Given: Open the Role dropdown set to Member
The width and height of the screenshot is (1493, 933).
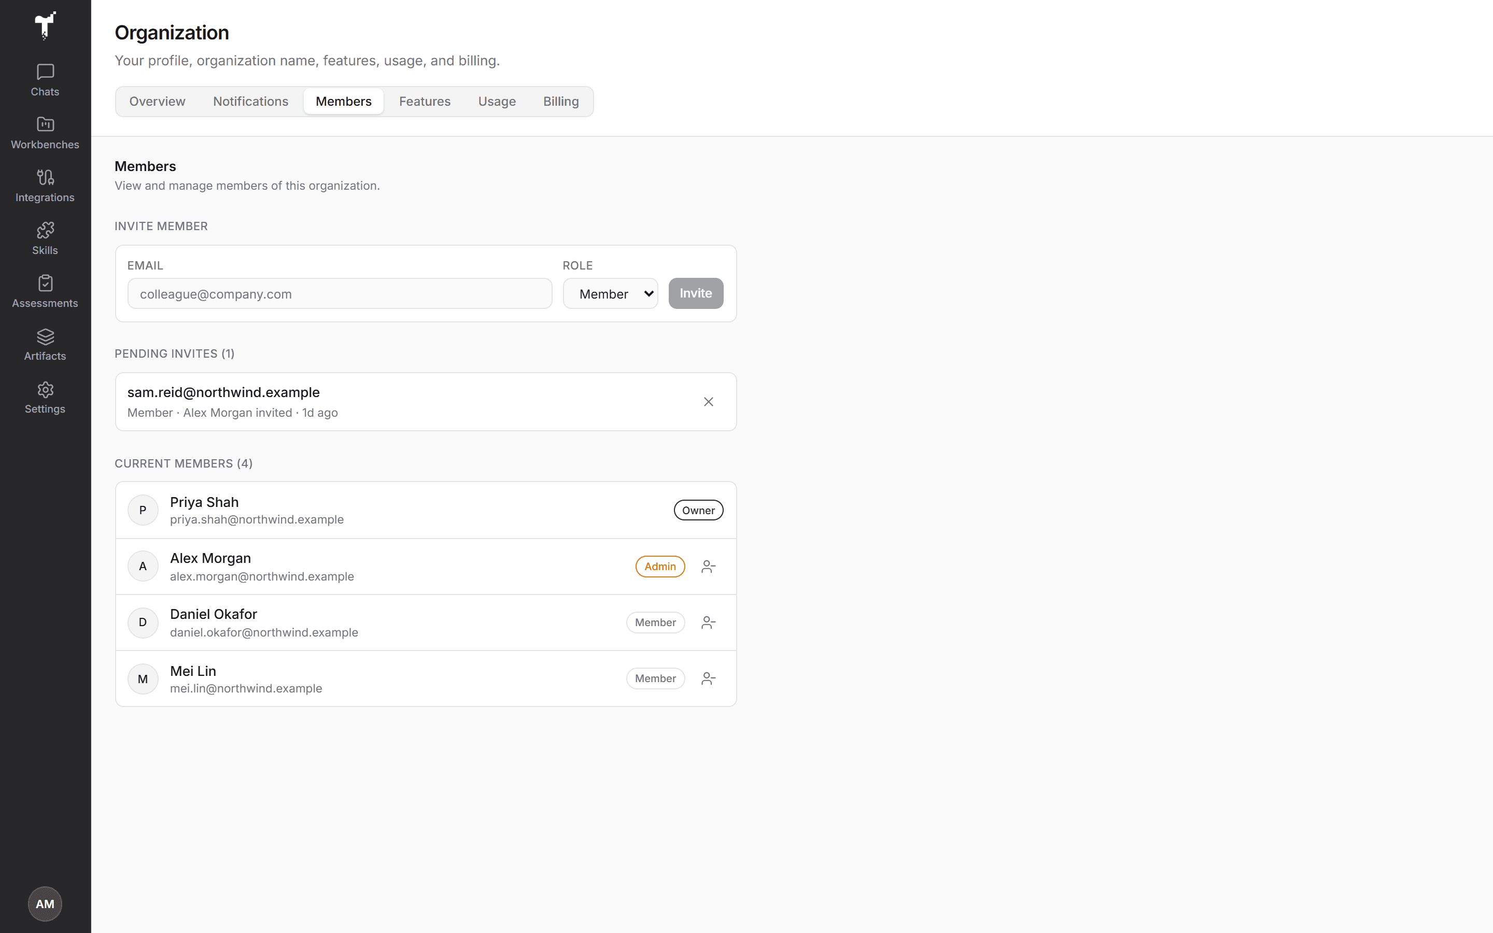Looking at the screenshot, I should point(610,294).
